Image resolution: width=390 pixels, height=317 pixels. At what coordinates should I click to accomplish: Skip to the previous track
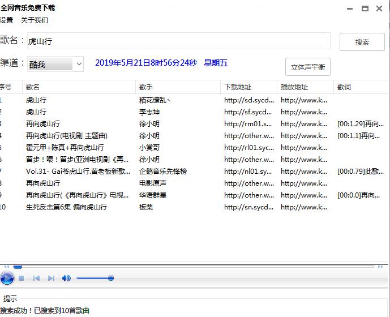click(x=36, y=278)
